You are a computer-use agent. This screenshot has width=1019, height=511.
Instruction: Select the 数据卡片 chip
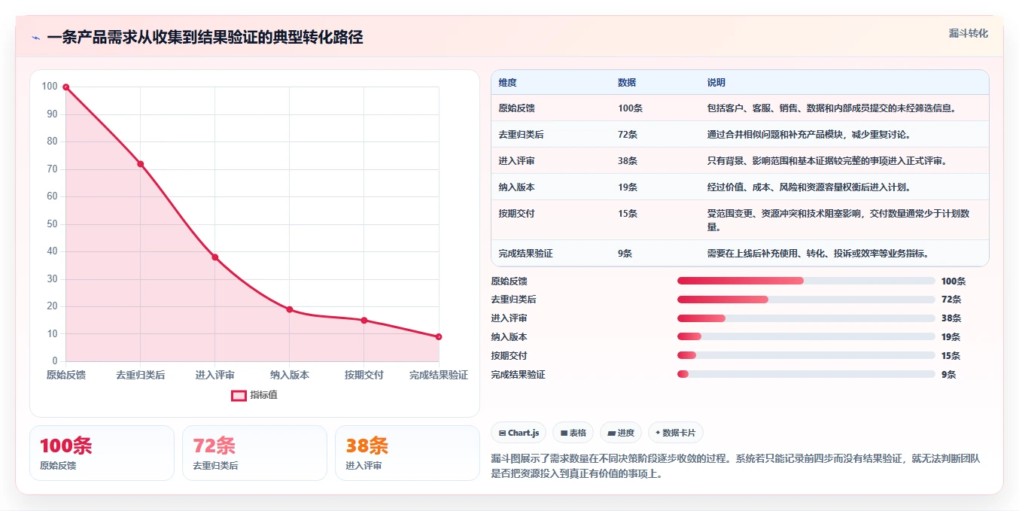676,433
